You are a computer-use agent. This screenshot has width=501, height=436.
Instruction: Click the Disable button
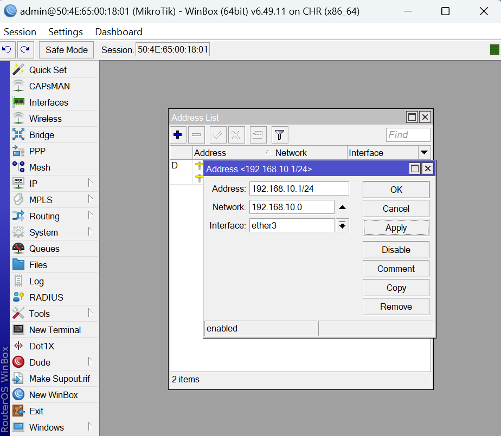click(x=396, y=250)
